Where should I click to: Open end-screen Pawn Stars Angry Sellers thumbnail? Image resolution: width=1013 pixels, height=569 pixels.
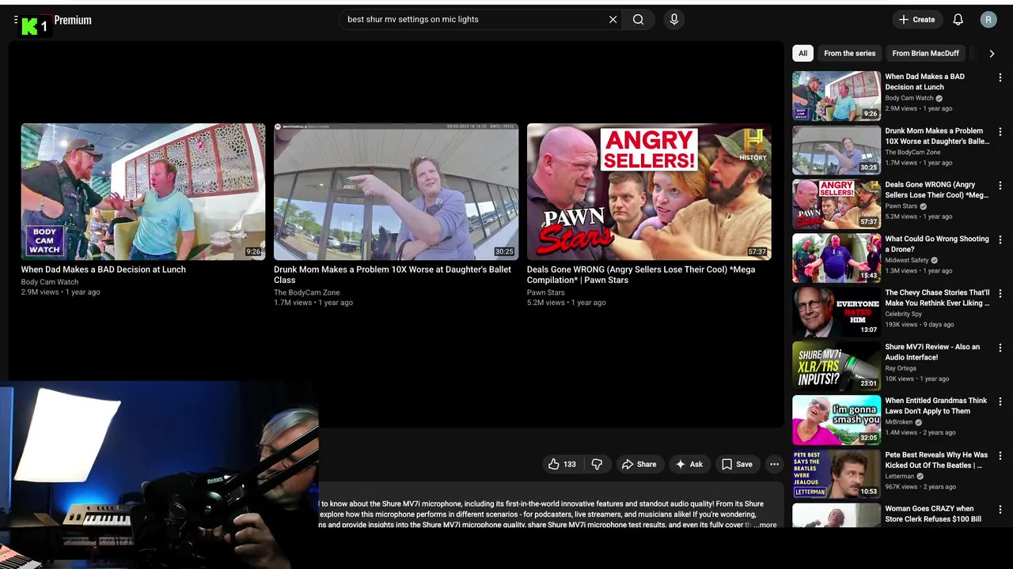pyautogui.click(x=649, y=191)
